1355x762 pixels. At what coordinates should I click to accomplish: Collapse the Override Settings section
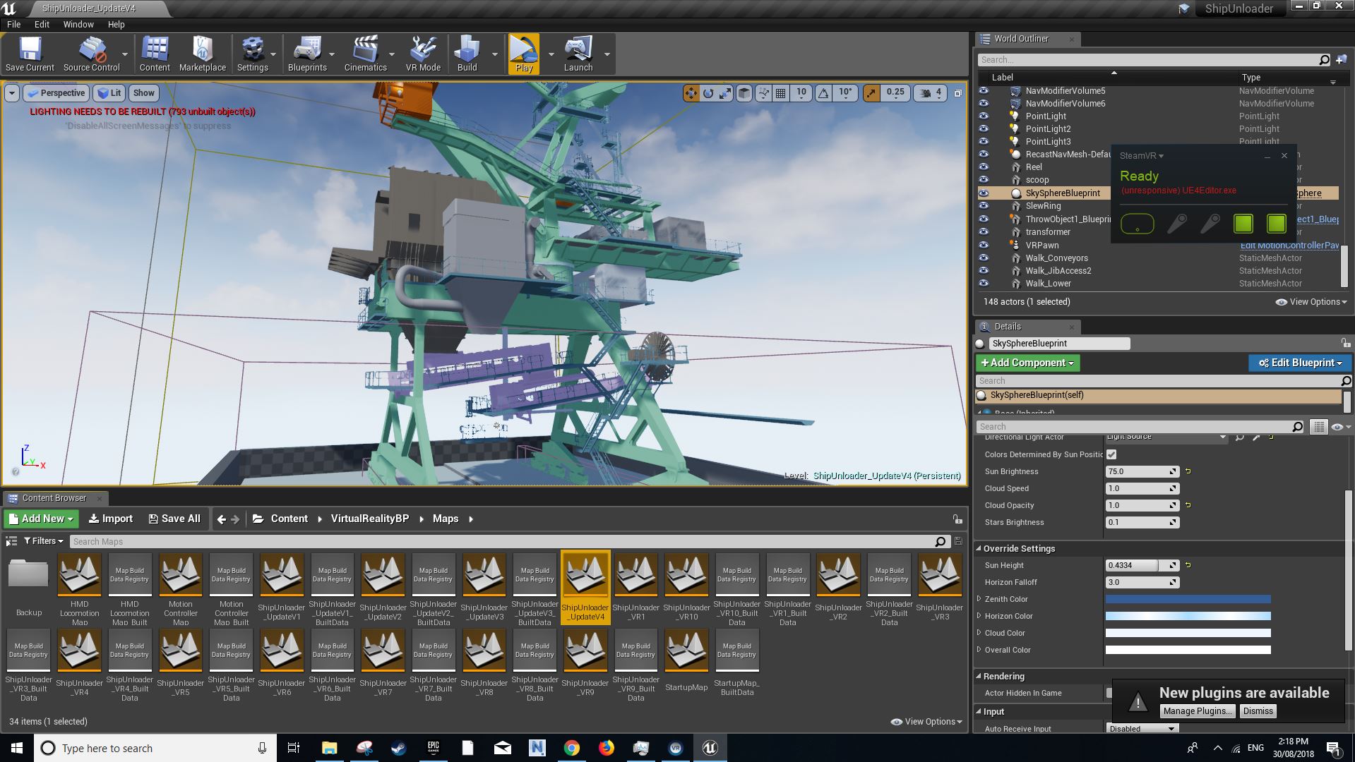pos(979,548)
